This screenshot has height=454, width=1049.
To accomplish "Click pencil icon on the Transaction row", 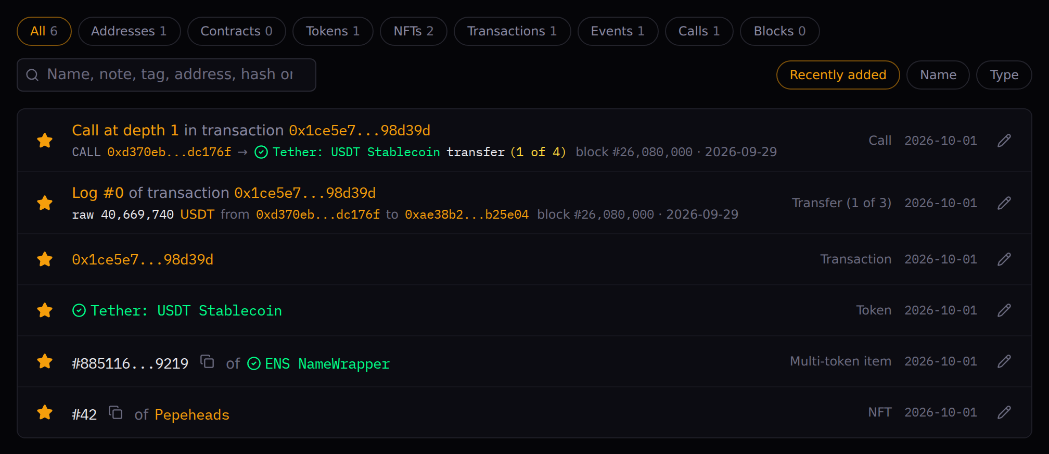I will point(1004,259).
